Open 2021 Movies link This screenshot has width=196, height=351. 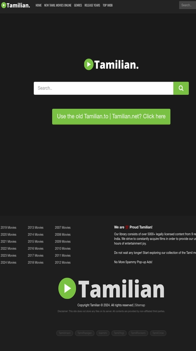[8, 241]
